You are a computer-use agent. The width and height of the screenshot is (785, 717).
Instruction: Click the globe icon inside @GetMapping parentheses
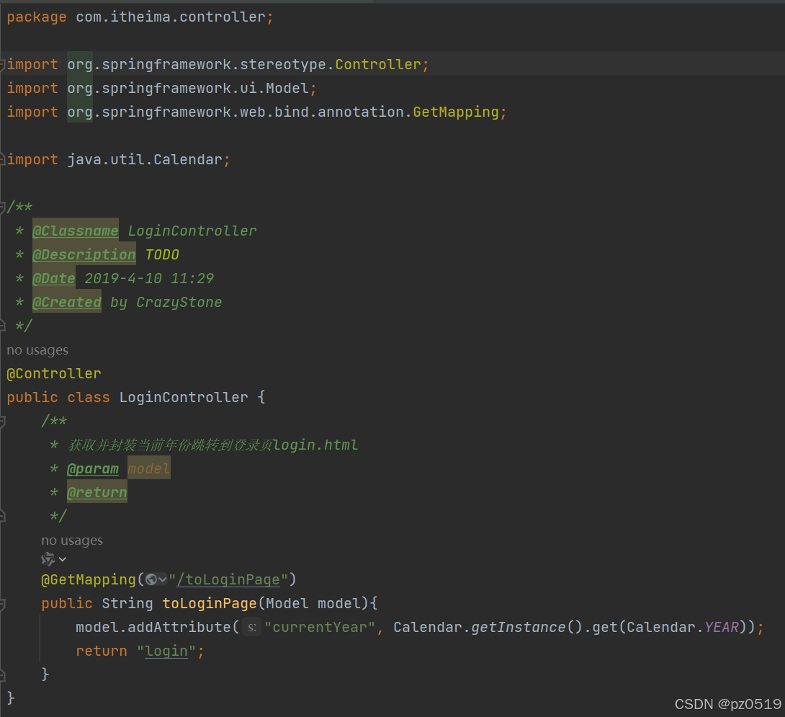coord(153,579)
